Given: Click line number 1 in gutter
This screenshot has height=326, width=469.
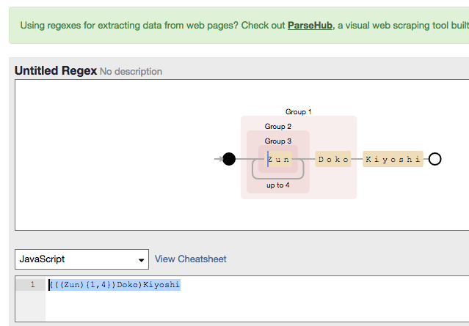Looking at the screenshot, I should point(32,285).
